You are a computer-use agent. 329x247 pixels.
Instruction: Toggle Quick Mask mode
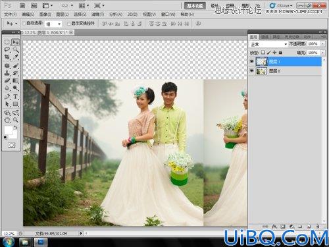(11, 145)
